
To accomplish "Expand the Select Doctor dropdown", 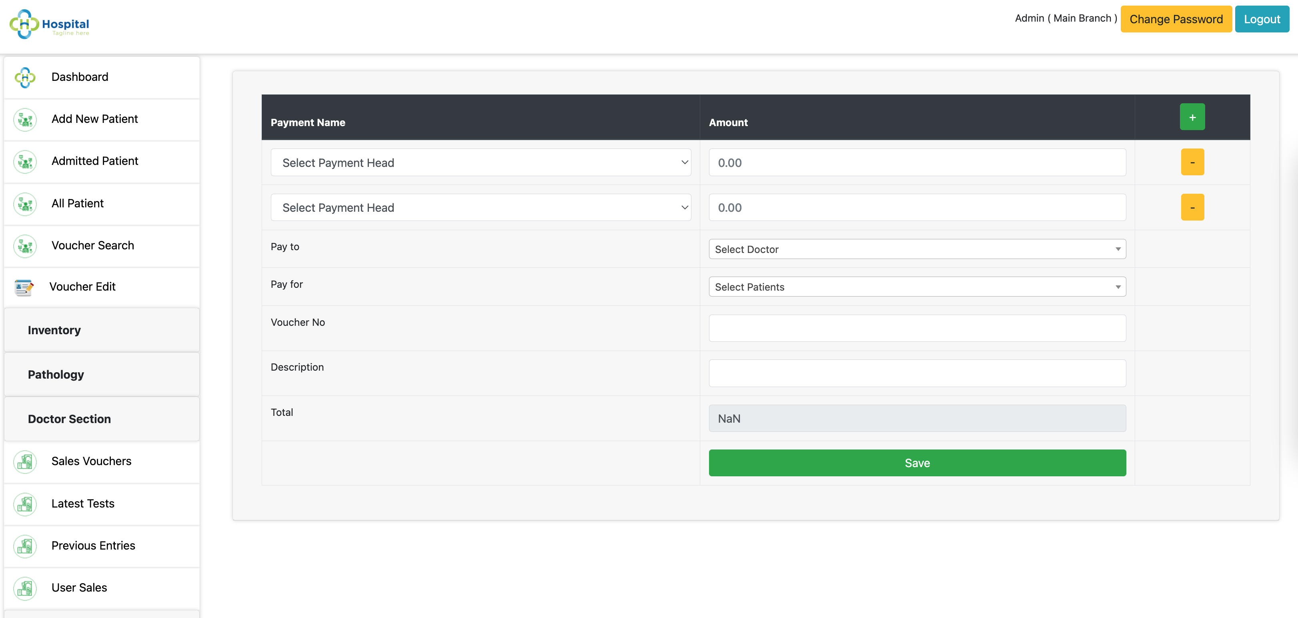I will tap(917, 249).
